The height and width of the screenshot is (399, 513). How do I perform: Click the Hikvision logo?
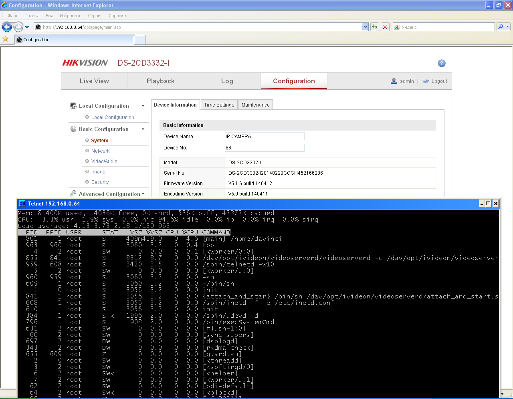coord(85,63)
